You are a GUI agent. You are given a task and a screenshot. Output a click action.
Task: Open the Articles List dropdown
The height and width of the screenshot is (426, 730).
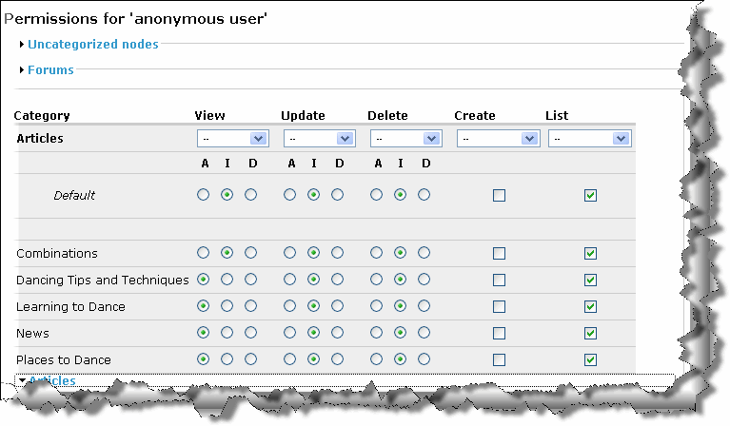590,139
